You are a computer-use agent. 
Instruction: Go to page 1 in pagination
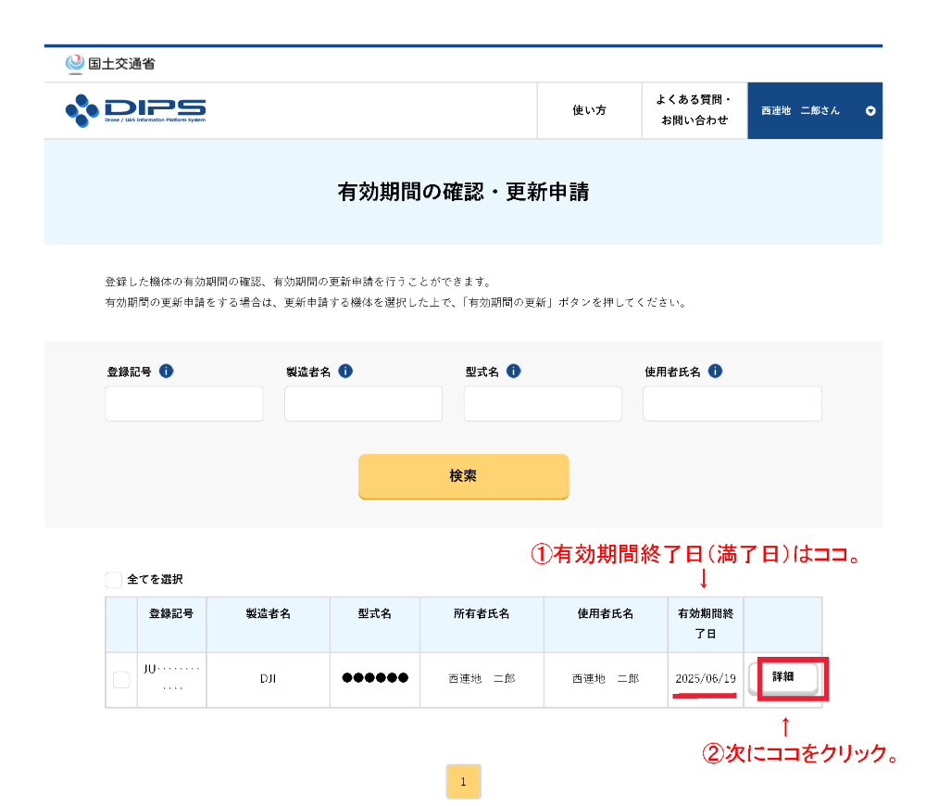(464, 781)
